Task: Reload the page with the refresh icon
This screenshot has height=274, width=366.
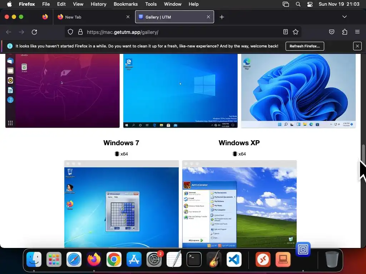Action: (34, 32)
